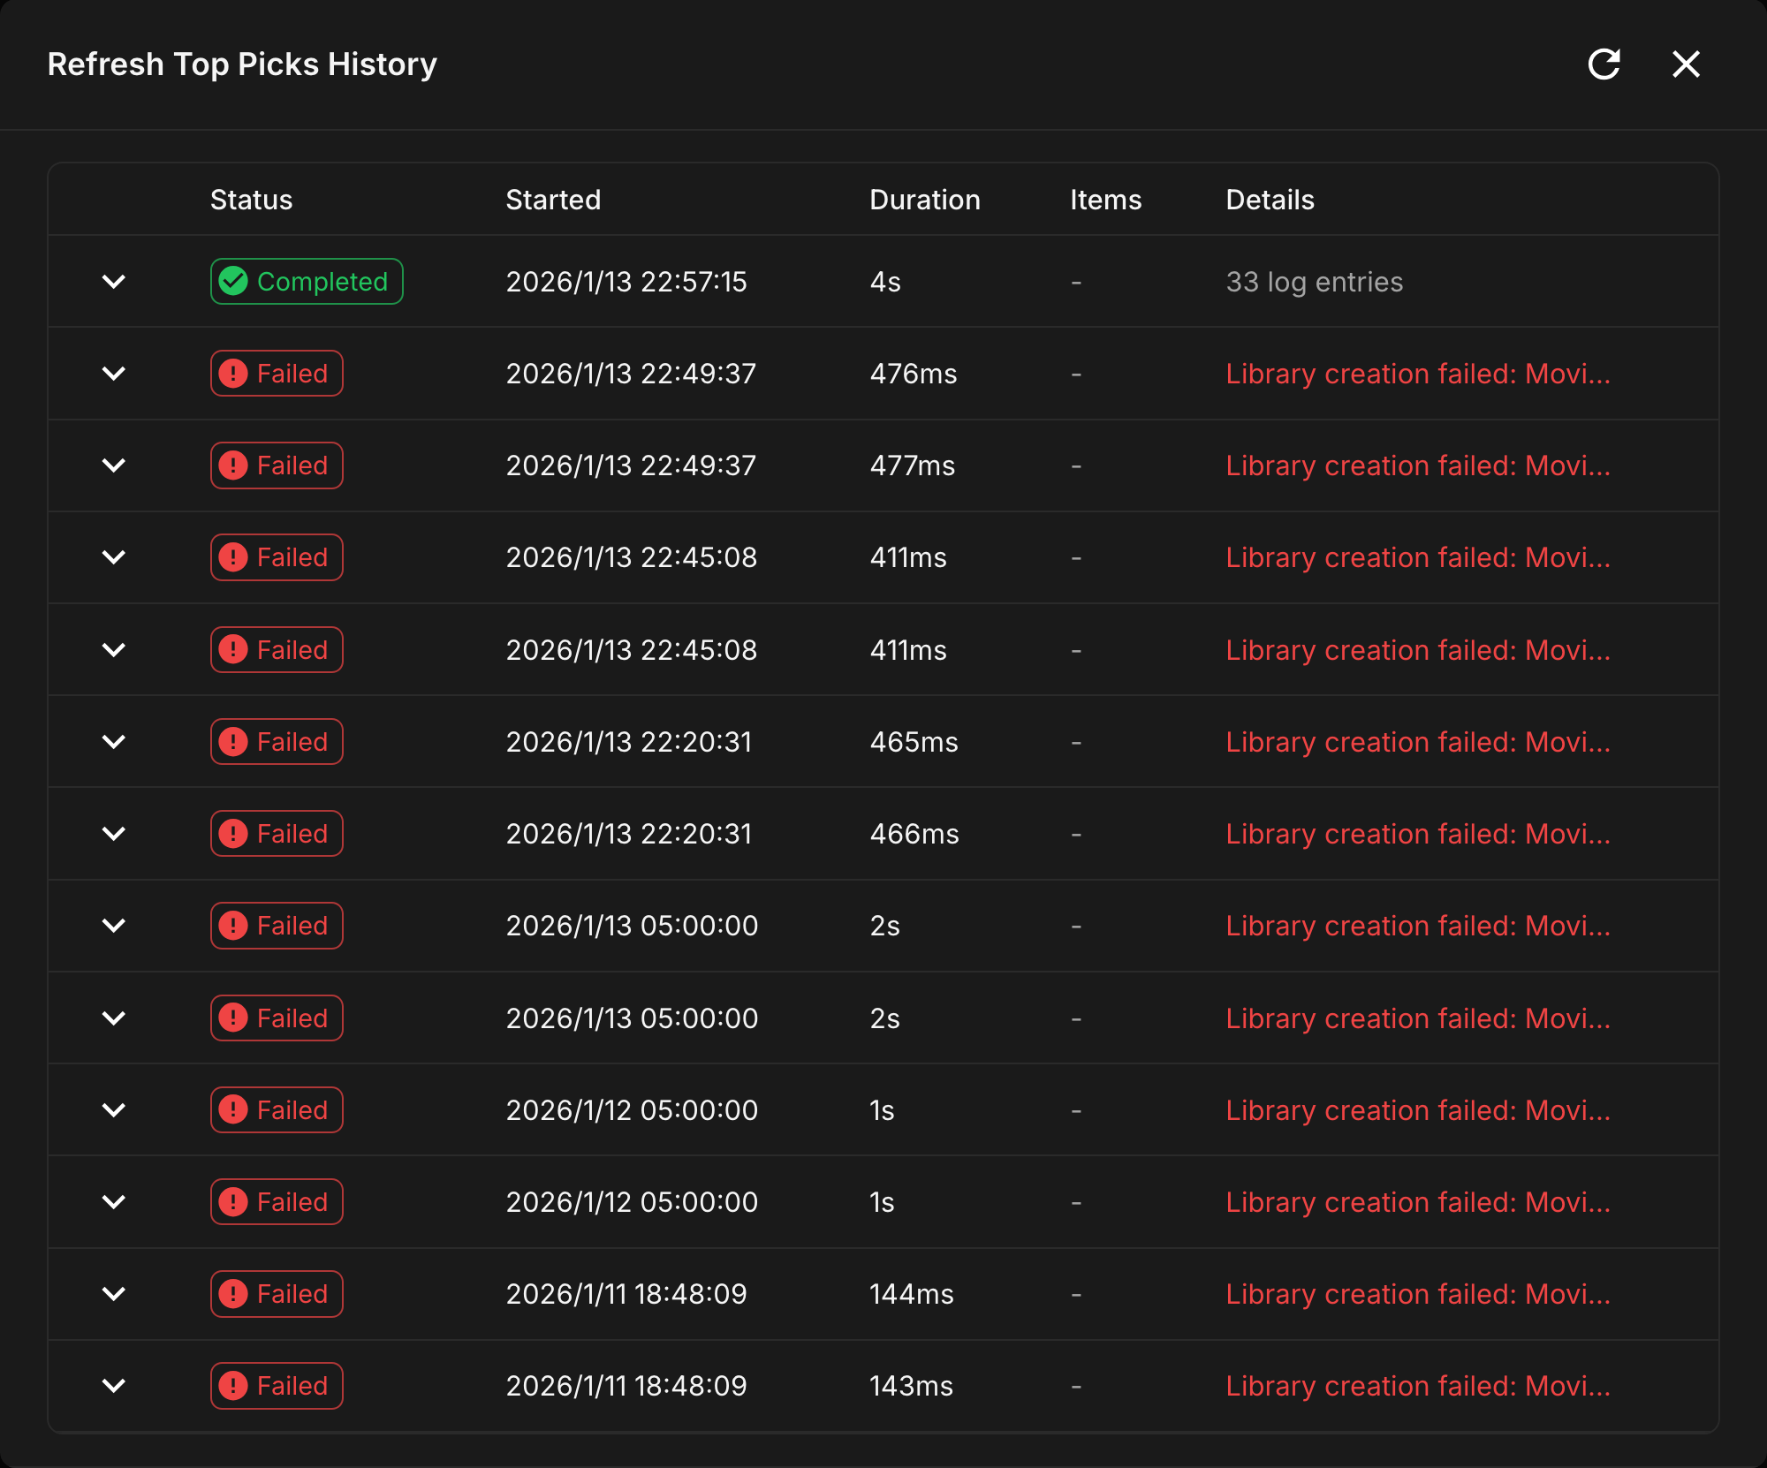
Task: Expand the failed run lasting 144ms
Action: click(x=114, y=1294)
